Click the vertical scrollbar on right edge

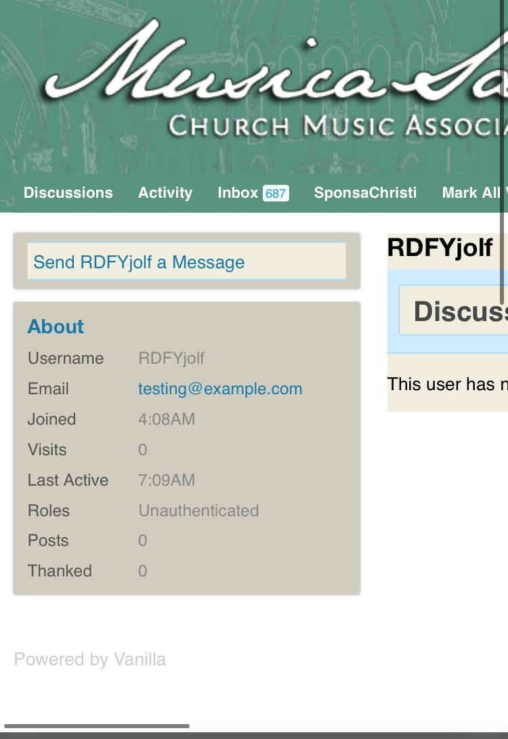tap(502, 152)
